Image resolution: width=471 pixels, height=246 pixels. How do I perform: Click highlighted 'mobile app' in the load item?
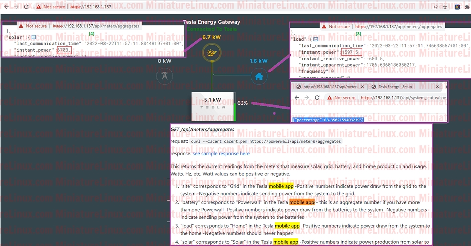(x=287, y=226)
